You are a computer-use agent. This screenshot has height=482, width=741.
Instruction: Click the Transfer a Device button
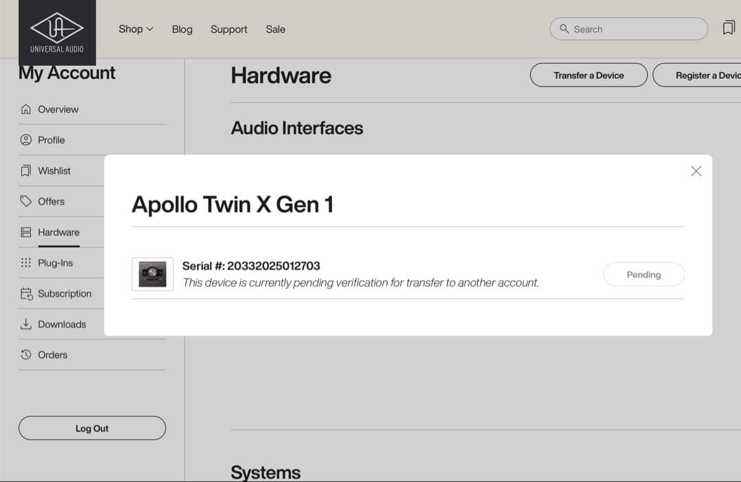tap(588, 75)
